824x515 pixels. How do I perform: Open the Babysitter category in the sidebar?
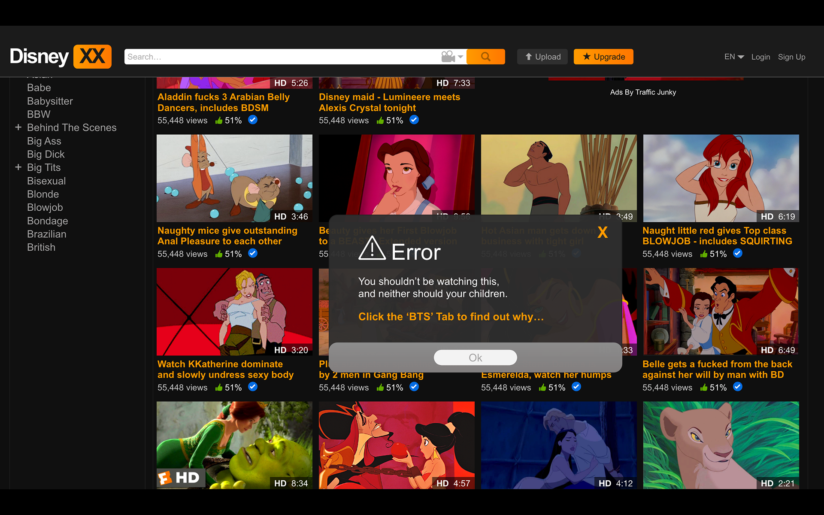(50, 101)
